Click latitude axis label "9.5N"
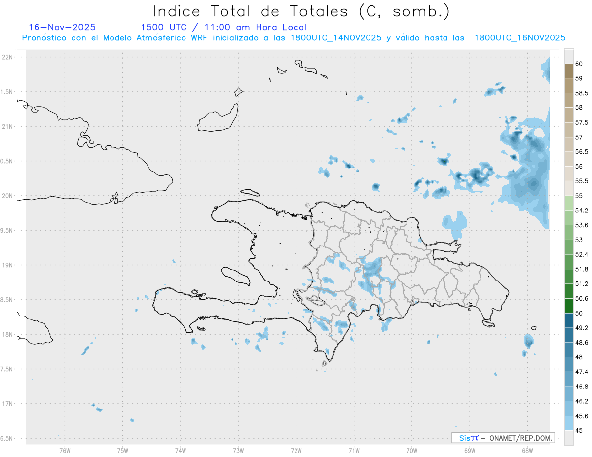Viewport: 592px width, 457px height. 7,230
